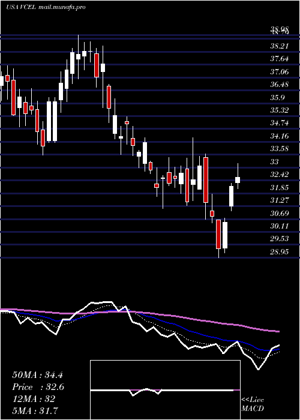
Task: Click inside the MACD histogram panel
Action: coord(165,390)
